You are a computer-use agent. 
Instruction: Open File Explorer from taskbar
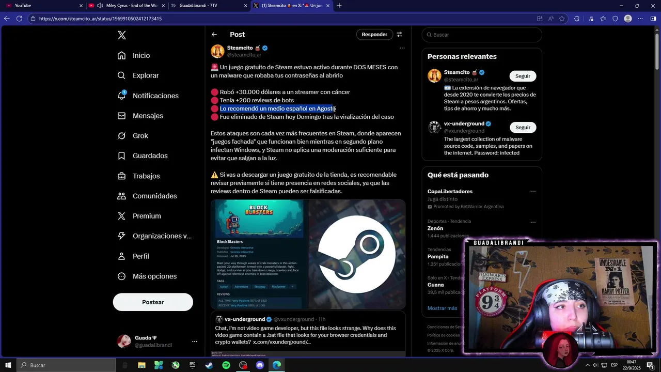(141, 365)
